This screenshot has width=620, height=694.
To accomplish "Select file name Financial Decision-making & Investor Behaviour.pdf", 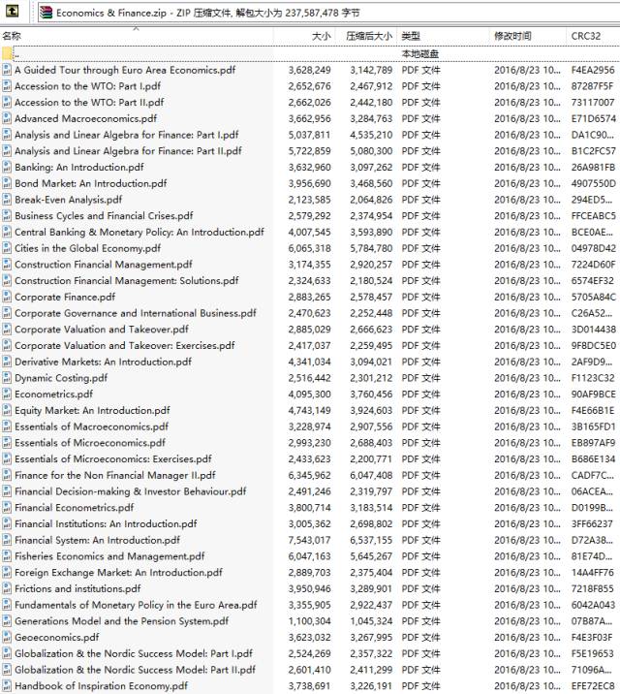I will [131, 491].
